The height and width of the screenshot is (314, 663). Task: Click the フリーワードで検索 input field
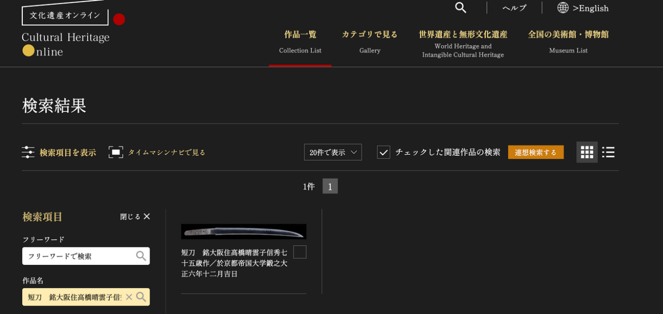pyautogui.click(x=78, y=256)
